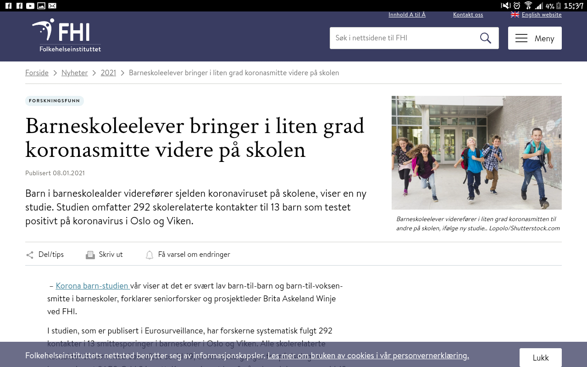Viewport: 587px width, 367px height.
Task: Open the Korona barn-studien link
Action: 92,286
